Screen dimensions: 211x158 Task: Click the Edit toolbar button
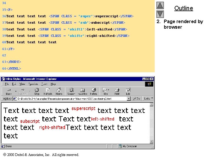[x=128, y=92]
